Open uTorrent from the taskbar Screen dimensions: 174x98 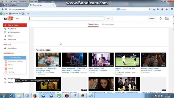pos(59,96)
